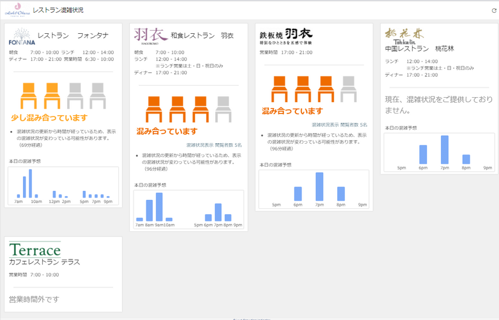The image size is (499, 320).
Task: Click 営業時間外です in the Terrace card
Action: click(34, 299)
